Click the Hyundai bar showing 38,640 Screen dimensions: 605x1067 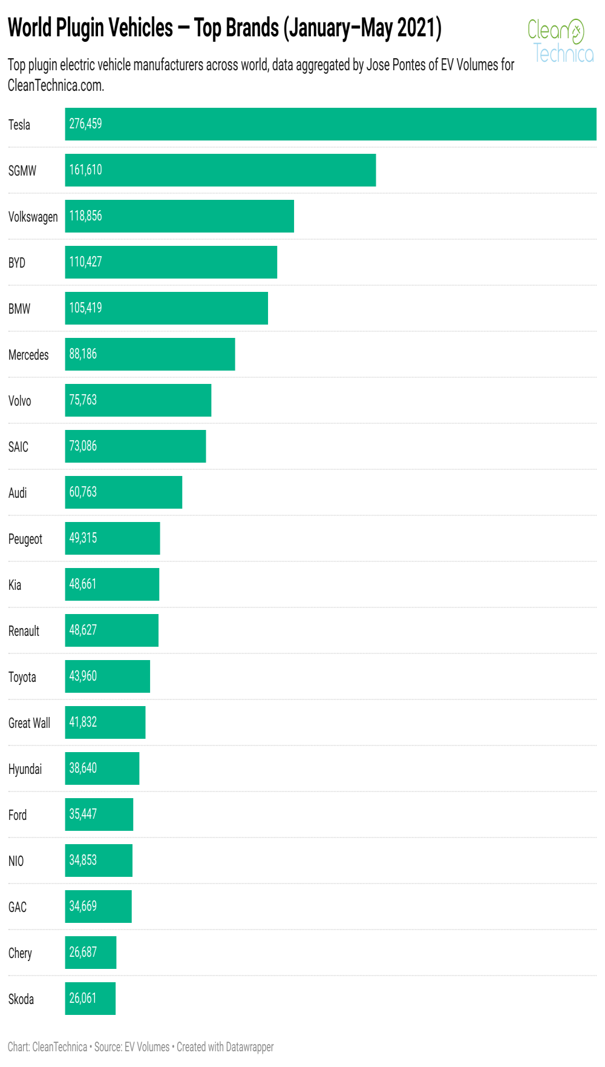[102, 768]
